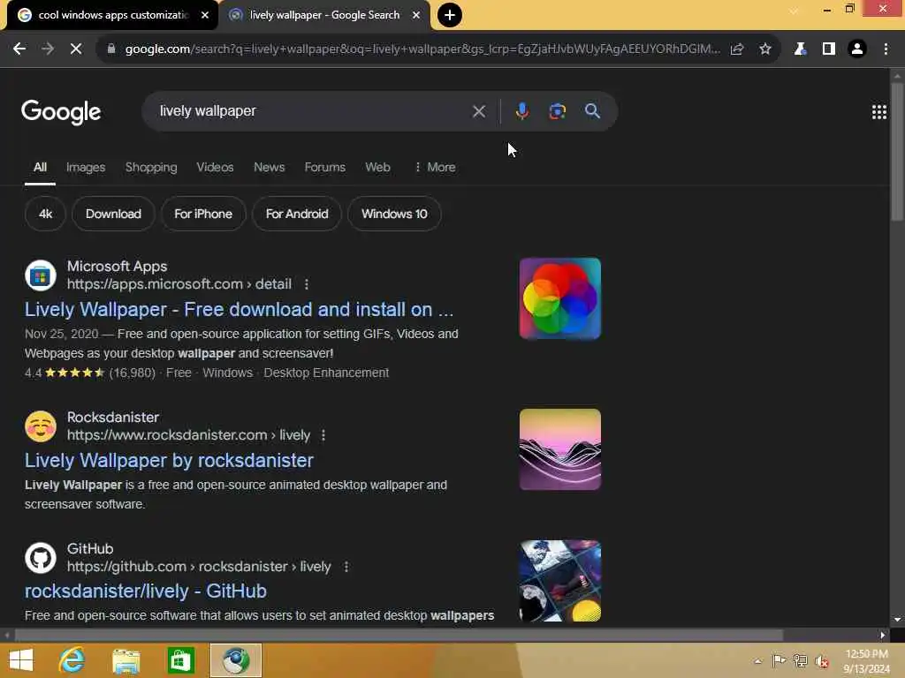Submit search with the magnifier icon
This screenshot has width=905, height=678.
pos(592,111)
